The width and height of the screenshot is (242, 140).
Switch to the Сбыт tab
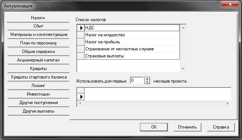pyautogui.click(x=38, y=26)
